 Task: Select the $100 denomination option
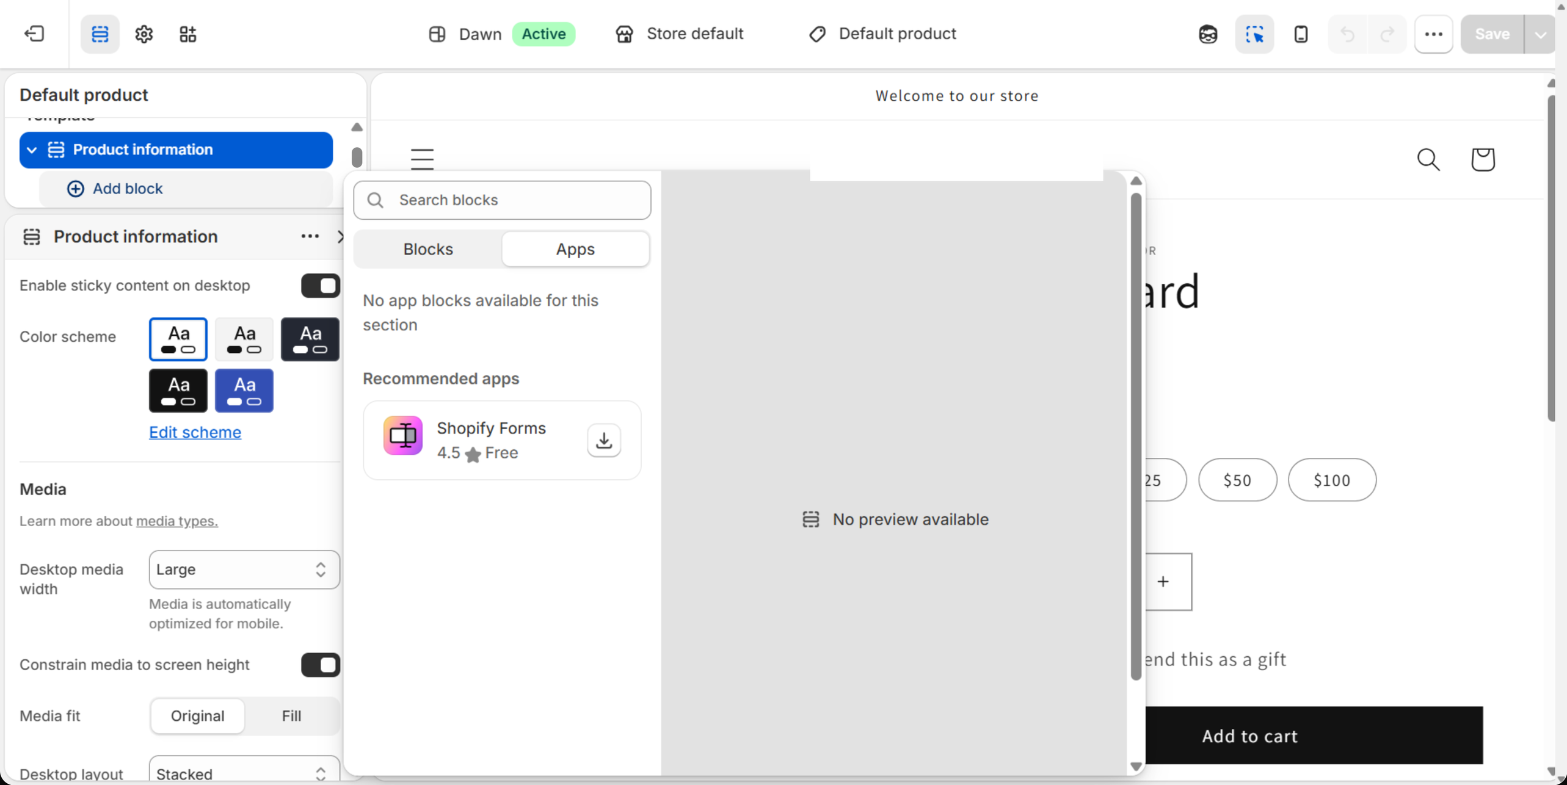pos(1332,480)
